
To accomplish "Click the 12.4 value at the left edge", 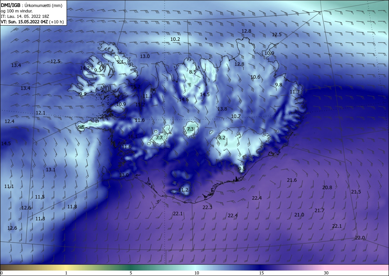I will pyautogui.click(x=10, y=121).
